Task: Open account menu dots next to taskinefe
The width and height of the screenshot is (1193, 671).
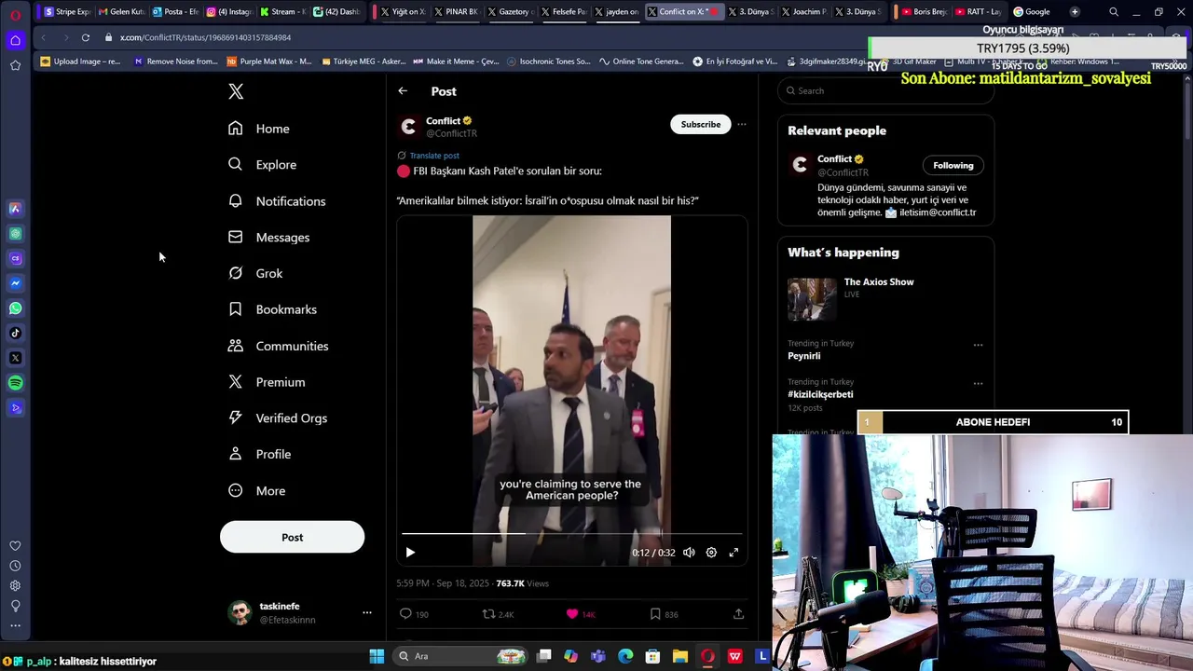Action: coord(366,612)
